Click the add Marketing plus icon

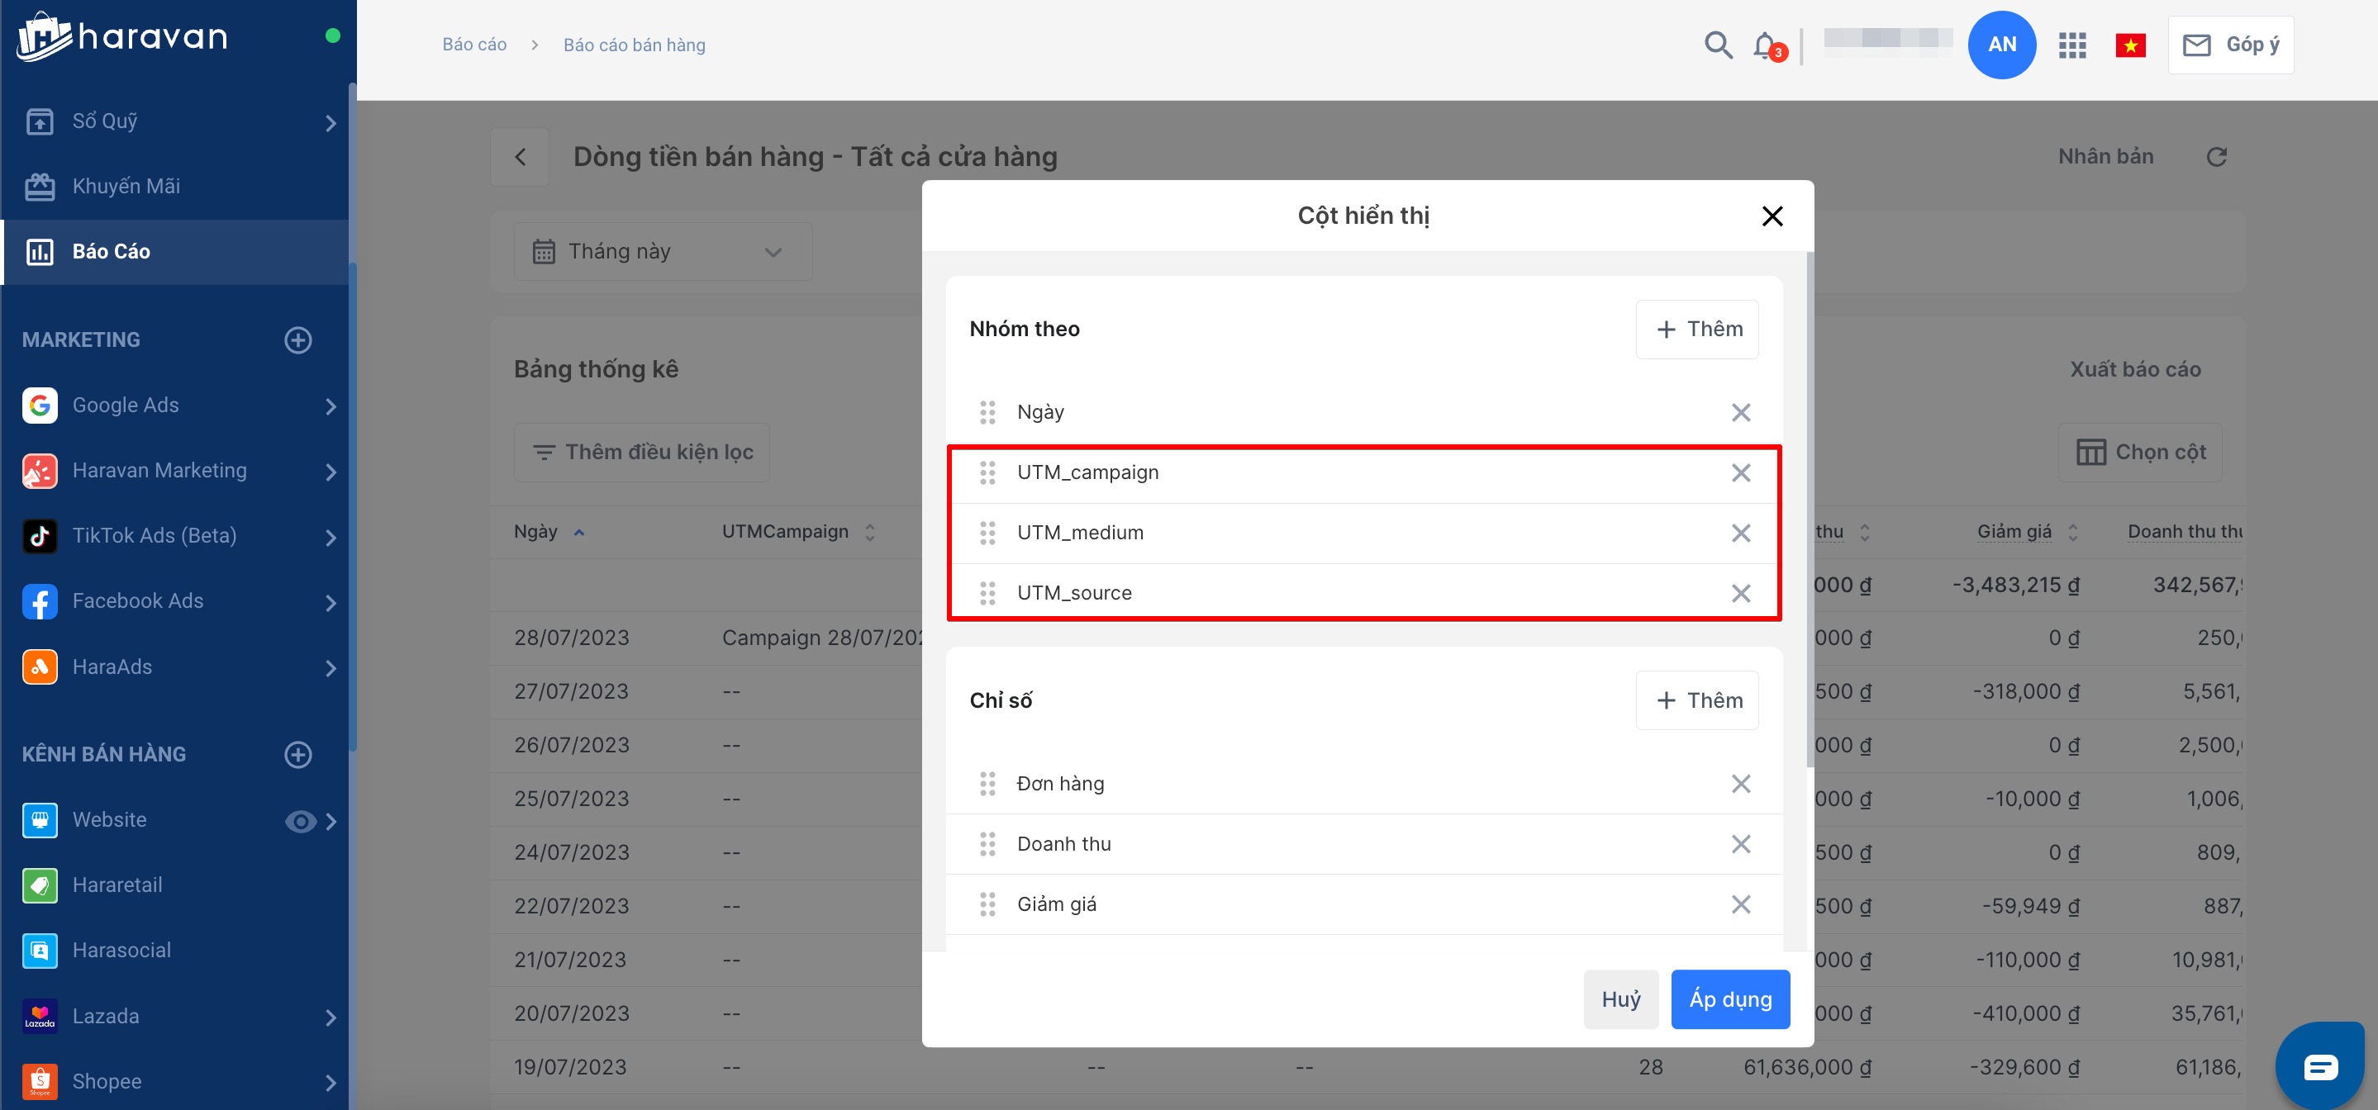pyautogui.click(x=297, y=339)
